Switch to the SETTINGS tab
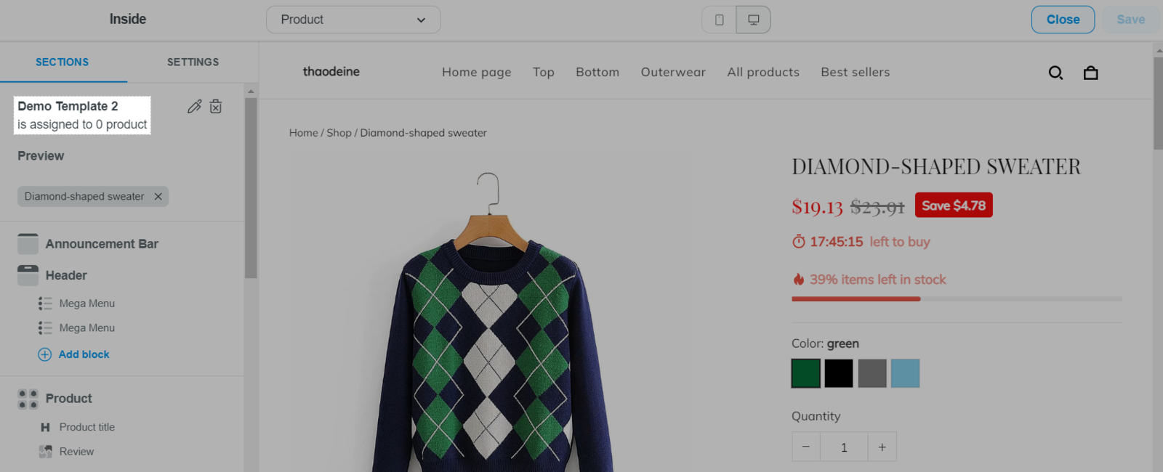Screen dimensions: 1163x472 point(193,62)
